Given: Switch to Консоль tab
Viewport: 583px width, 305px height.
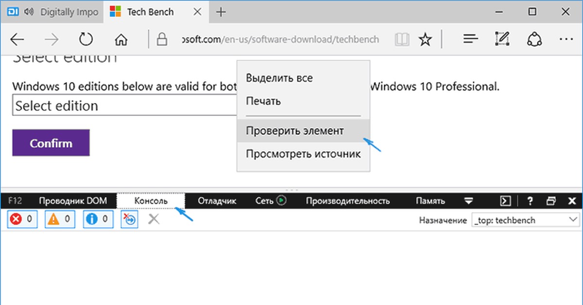Looking at the screenshot, I should pyautogui.click(x=151, y=201).
